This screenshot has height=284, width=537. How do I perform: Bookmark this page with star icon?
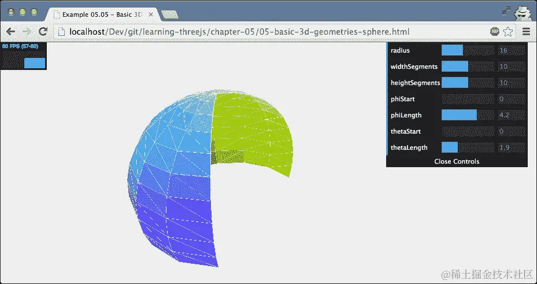pos(508,32)
